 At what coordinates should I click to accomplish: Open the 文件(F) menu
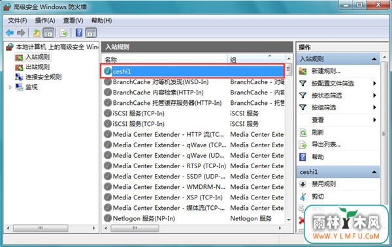coord(17,20)
